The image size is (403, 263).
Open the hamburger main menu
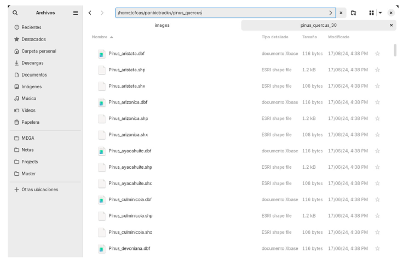tap(75, 13)
